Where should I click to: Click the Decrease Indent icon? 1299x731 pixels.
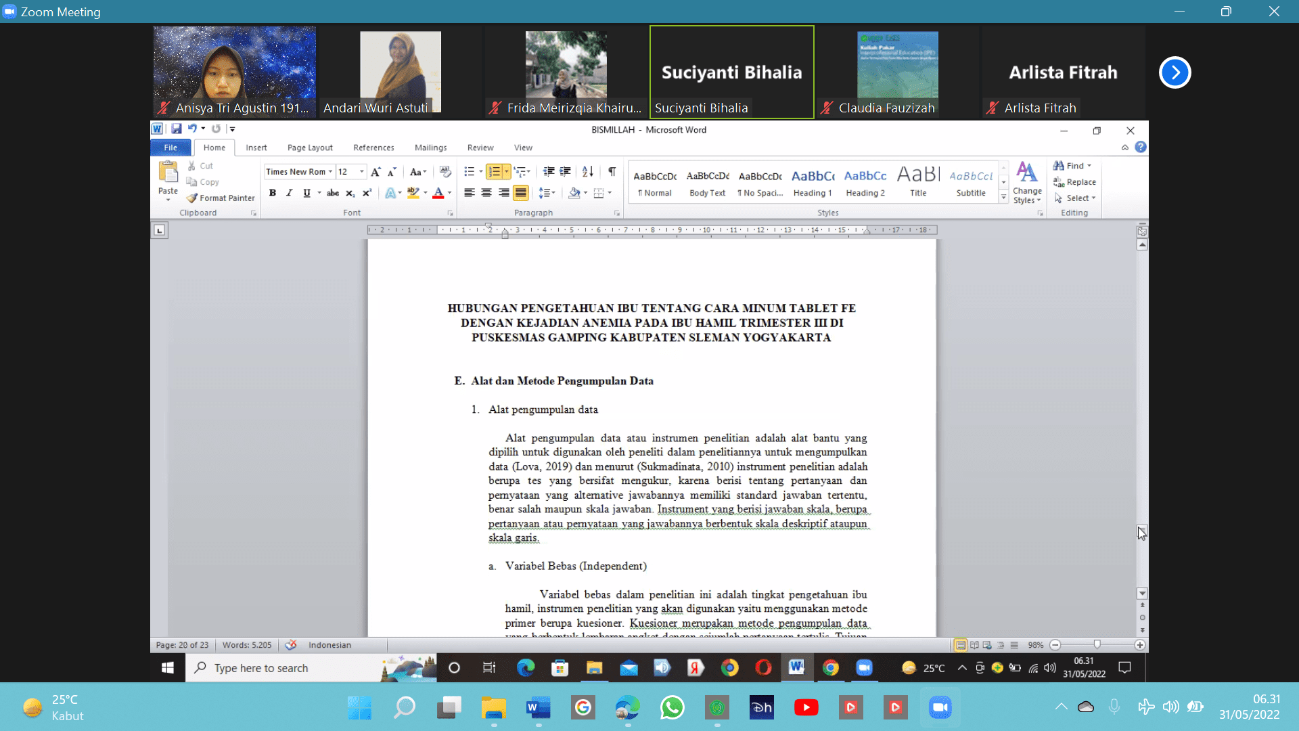(549, 172)
